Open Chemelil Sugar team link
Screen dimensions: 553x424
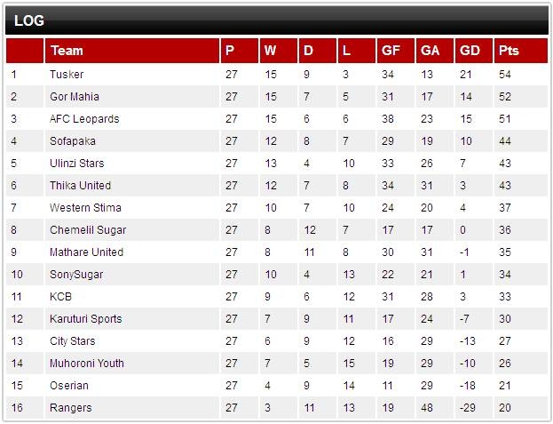coord(88,230)
